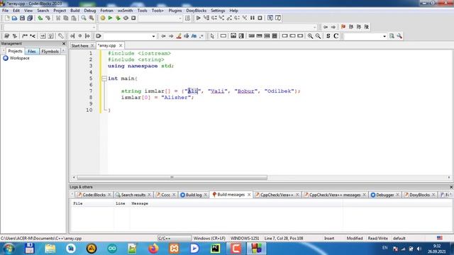This screenshot has height=255, width=454.
Task: Open the DoxyBlocks toolbar combo box
Action: (129, 36)
